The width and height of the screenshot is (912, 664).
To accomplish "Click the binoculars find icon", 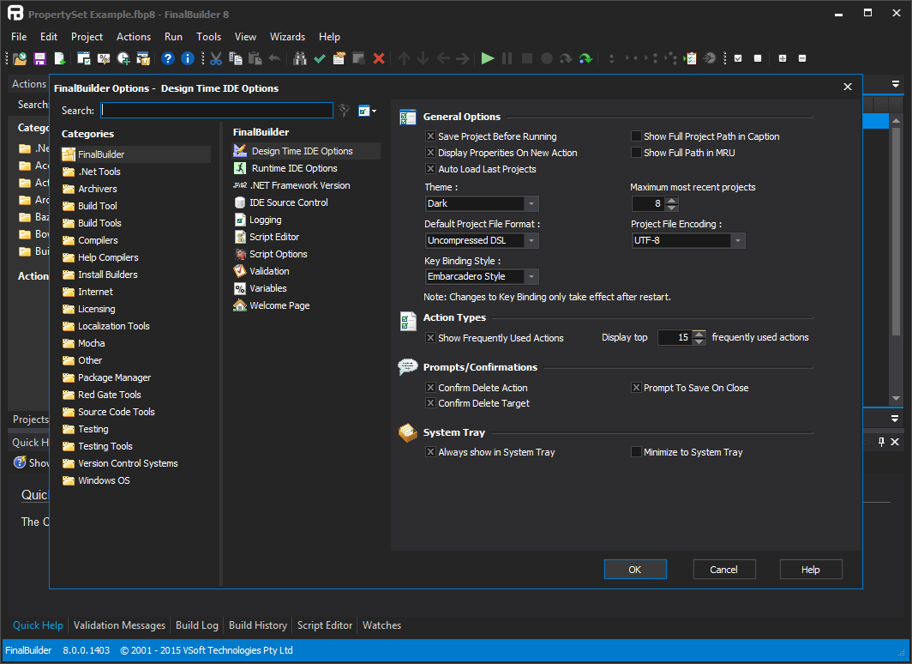I will pos(299,58).
